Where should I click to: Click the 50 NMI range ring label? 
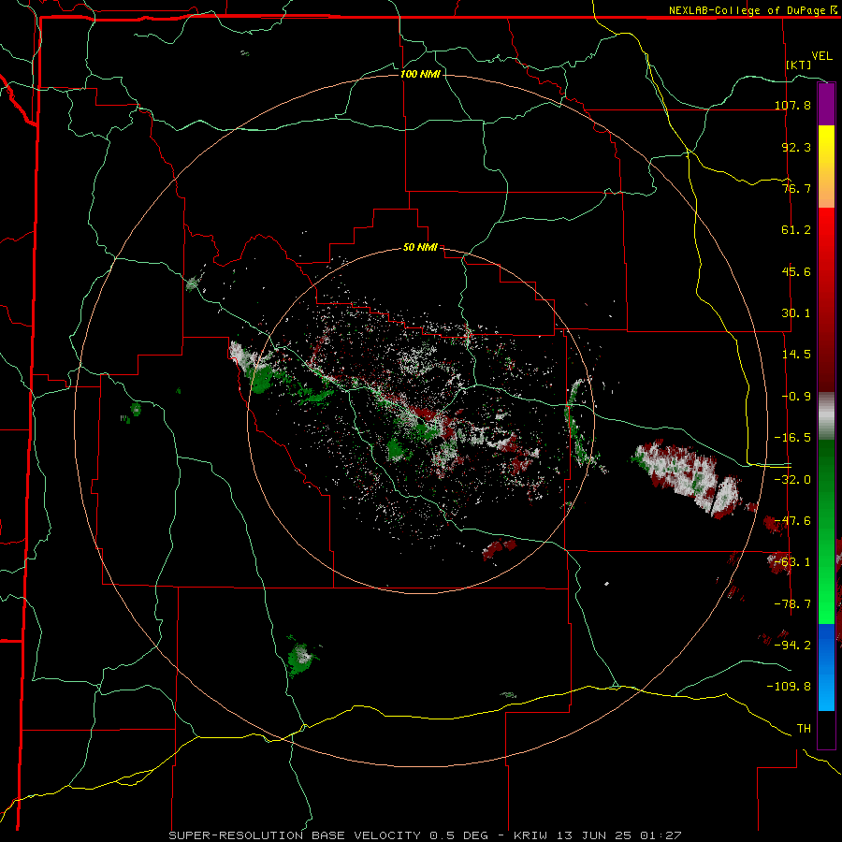(420, 248)
